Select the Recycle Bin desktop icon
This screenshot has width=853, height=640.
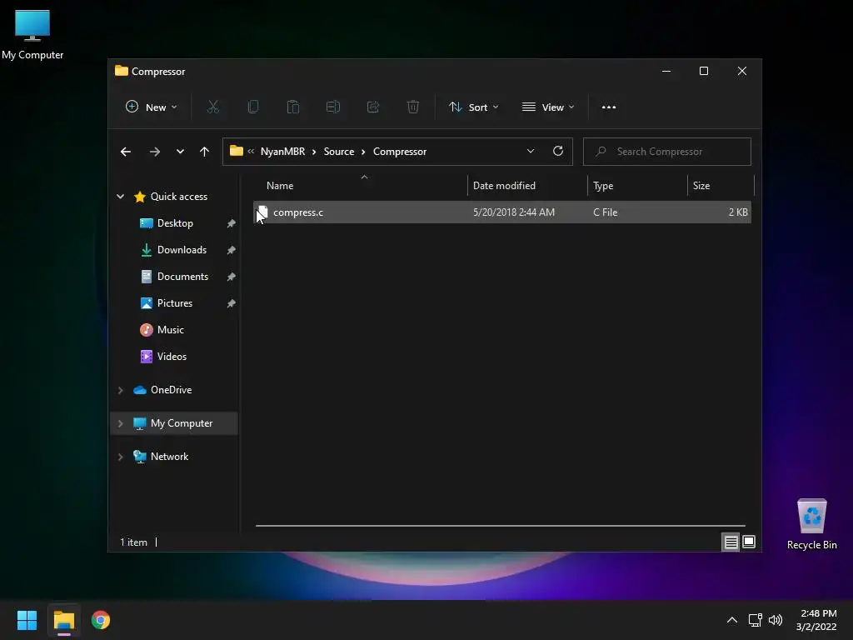pyautogui.click(x=811, y=524)
